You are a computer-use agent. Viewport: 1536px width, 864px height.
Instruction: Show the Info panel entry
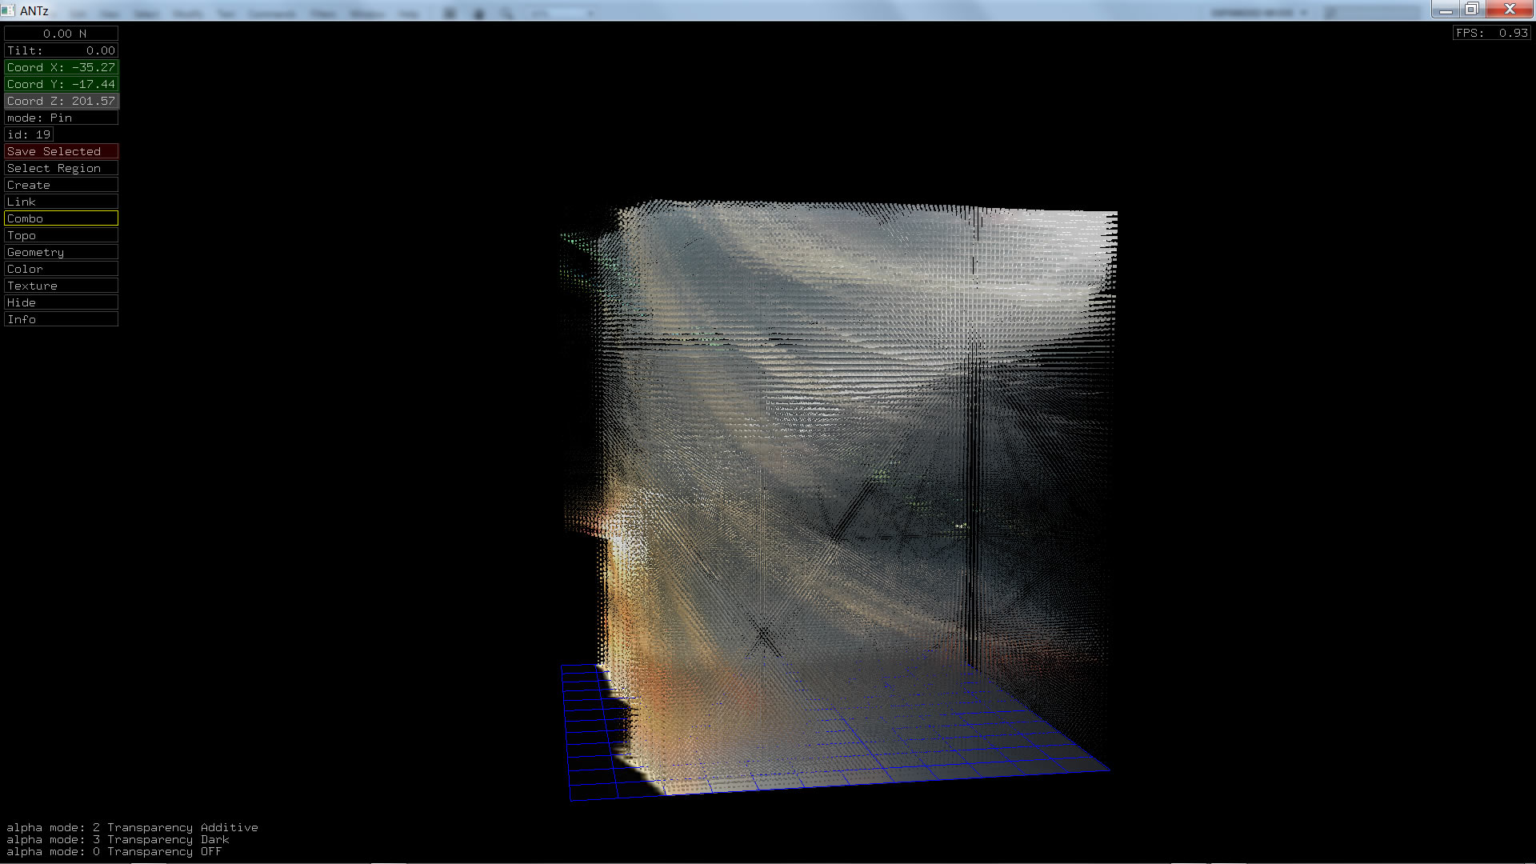click(x=61, y=319)
